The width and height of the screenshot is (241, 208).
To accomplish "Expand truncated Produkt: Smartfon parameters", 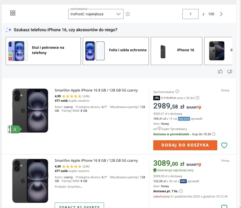I will (69, 186).
